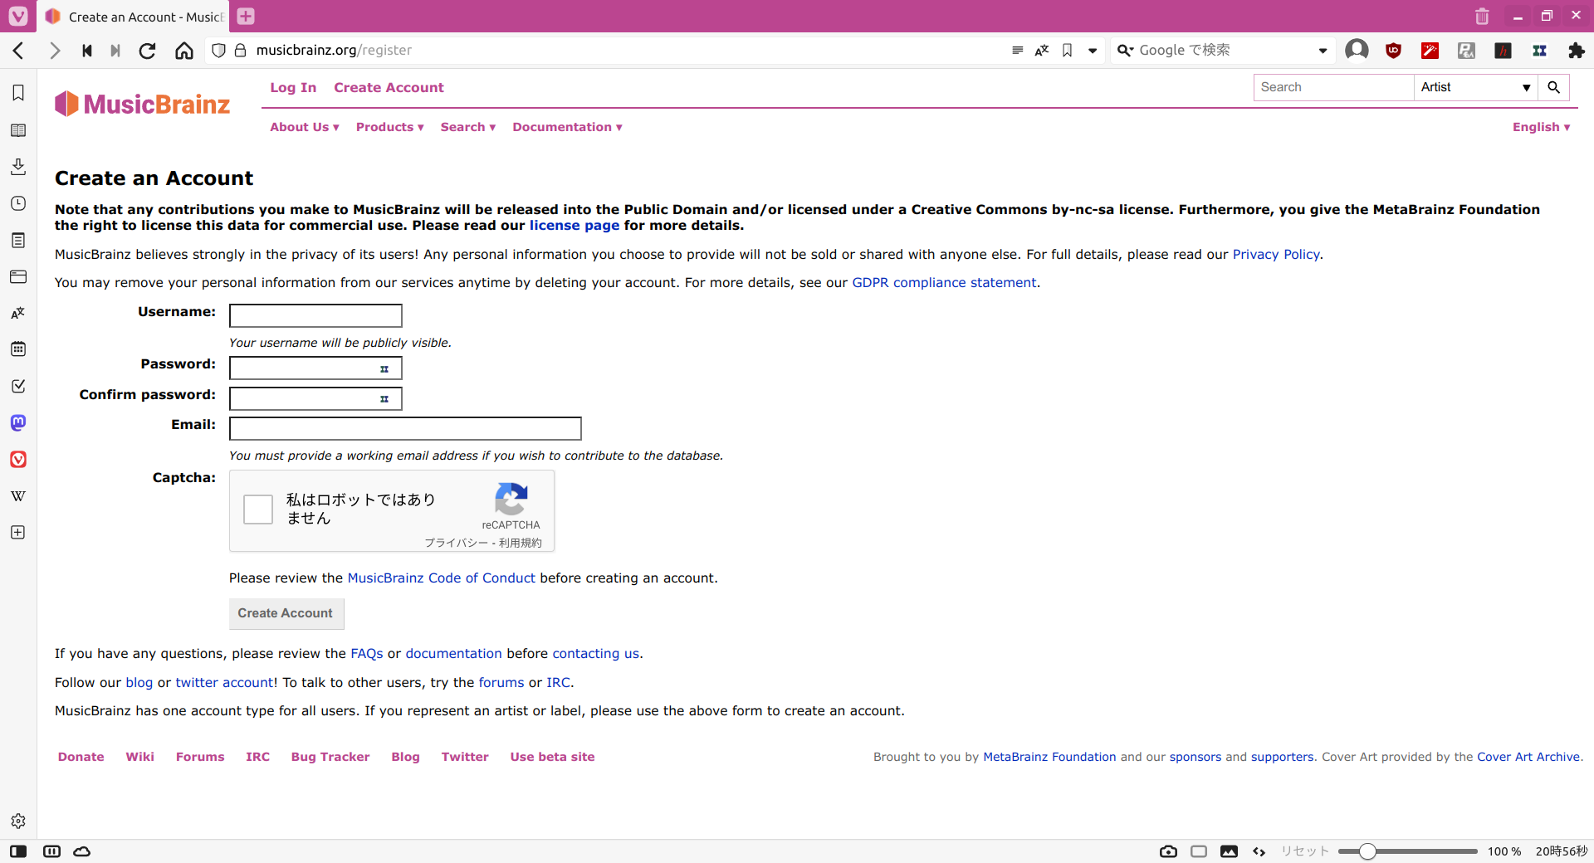Open MusicBrainz Code of Conduct link
Viewport: 1594px width, 863px height.
pos(441,578)
